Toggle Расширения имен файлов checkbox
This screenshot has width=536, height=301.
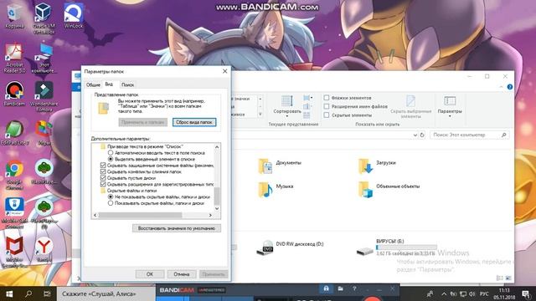327,106
